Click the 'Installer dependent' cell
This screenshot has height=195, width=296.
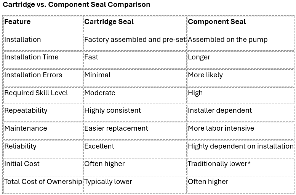tap(240, 113)
